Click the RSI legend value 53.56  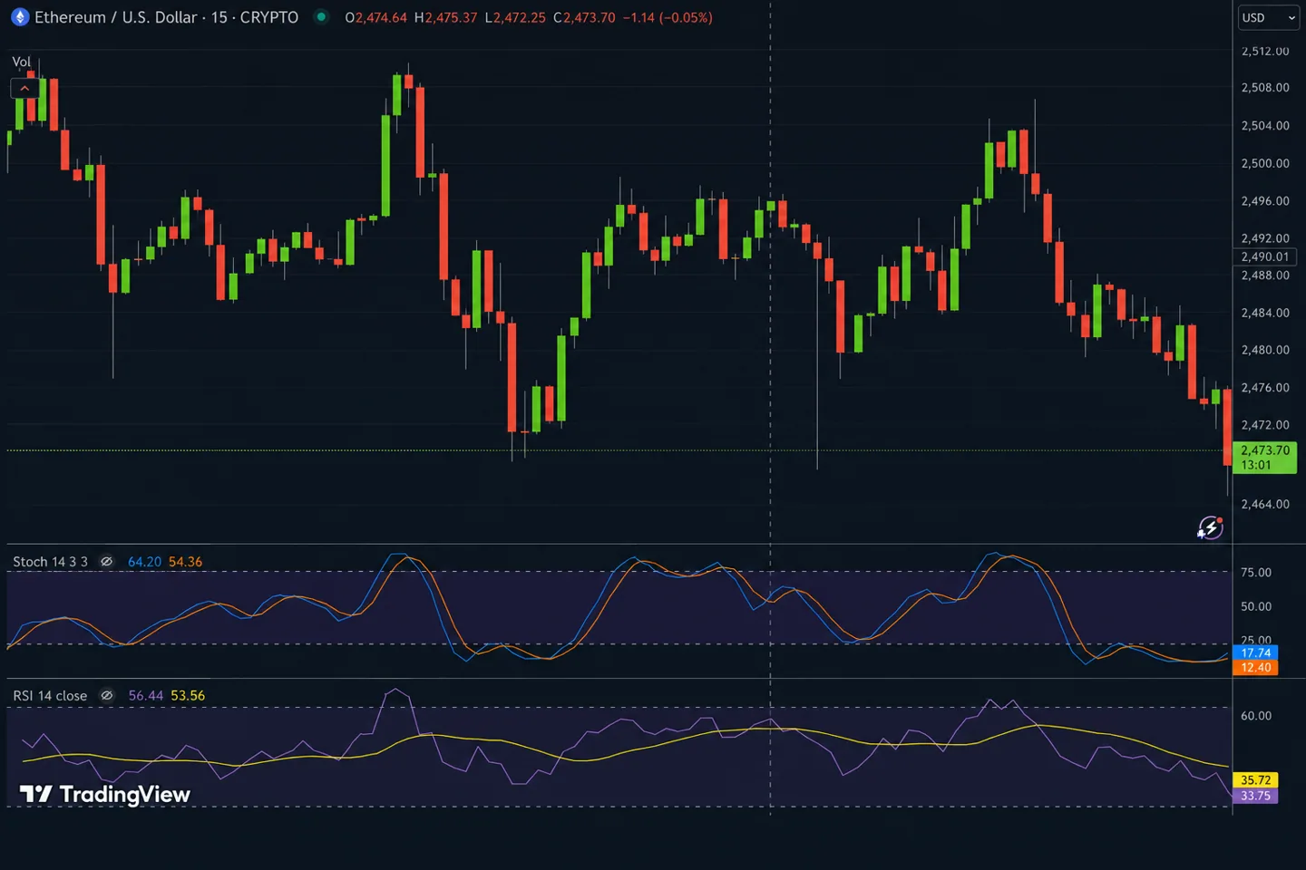188,696
